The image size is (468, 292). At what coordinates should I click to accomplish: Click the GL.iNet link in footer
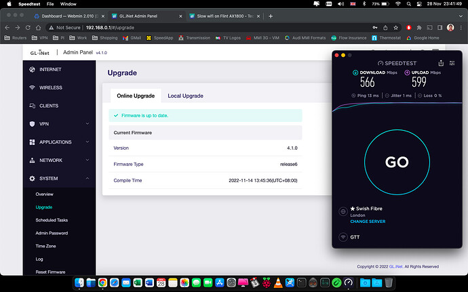coord(396,267)
